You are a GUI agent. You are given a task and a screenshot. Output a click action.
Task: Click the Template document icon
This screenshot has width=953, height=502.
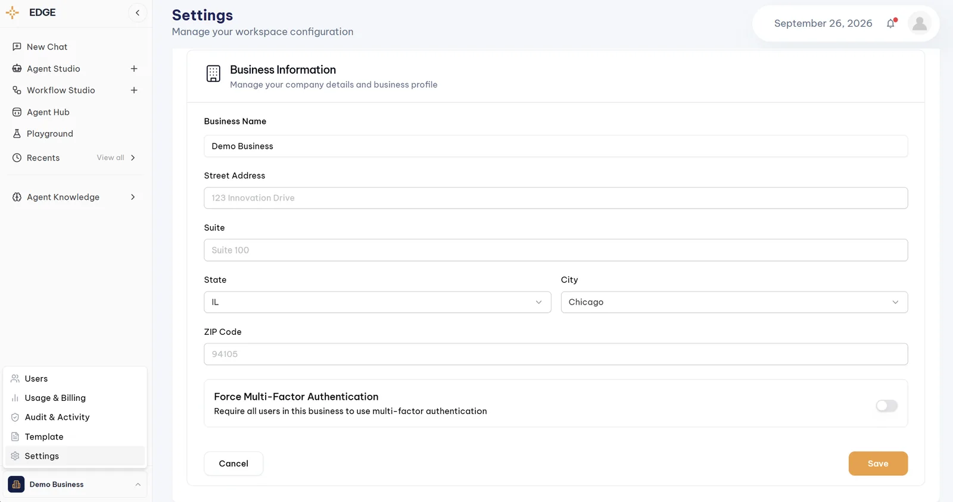point(15,437)
